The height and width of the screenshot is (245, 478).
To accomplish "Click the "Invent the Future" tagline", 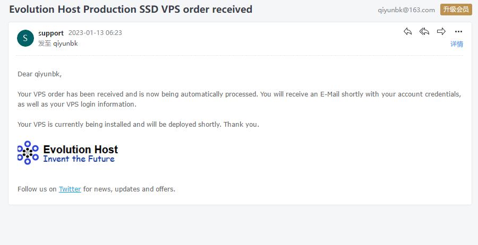I will click(79, 159).
